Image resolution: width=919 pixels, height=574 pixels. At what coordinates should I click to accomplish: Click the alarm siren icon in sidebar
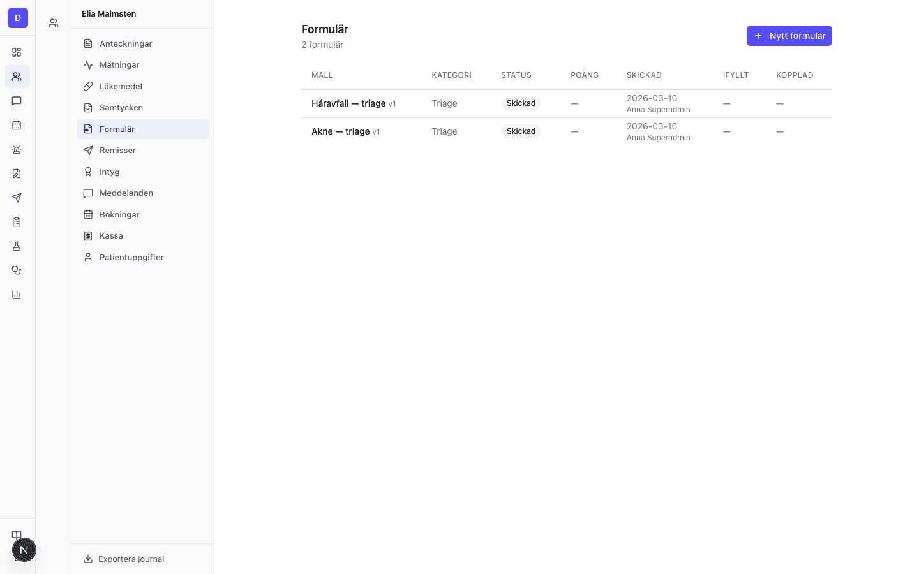(x=17, y=149)
